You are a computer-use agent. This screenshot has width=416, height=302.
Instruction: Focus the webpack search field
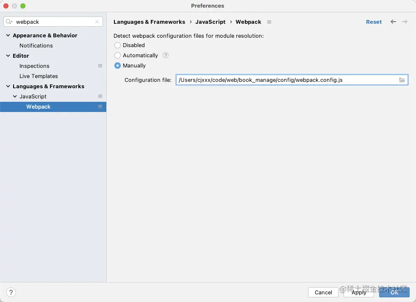coord(53,22)
